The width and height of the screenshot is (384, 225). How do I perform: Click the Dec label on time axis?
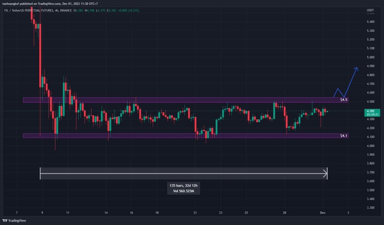tap(323, 213)
